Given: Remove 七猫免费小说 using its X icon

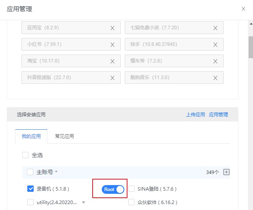Looking at the screenshot, I should click(x=215, y=28).
